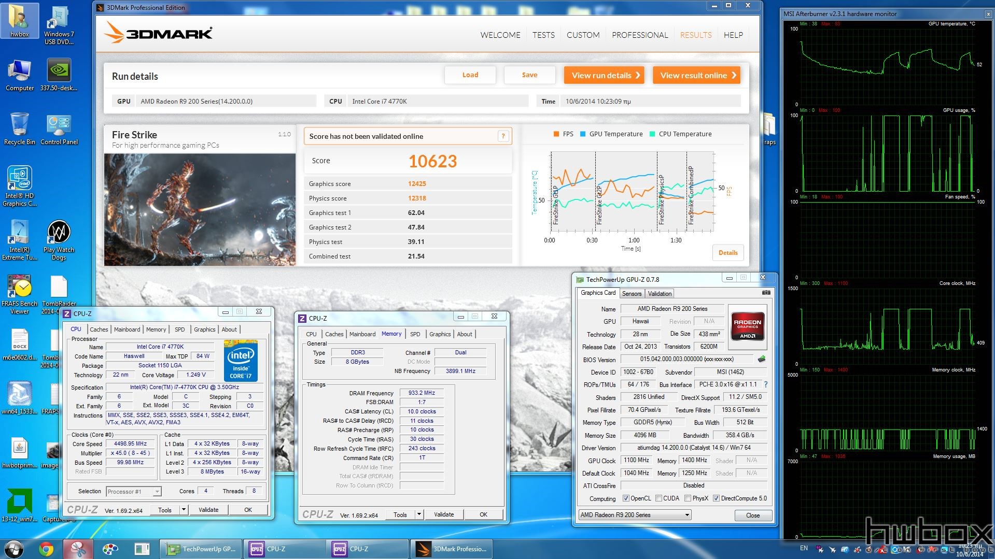Select the Windows 7 USB DVD desktop shortcut
Screen dimensions: 995x559
(59, 25)
